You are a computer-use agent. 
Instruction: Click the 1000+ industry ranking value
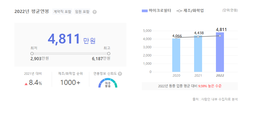click(70, 83)
